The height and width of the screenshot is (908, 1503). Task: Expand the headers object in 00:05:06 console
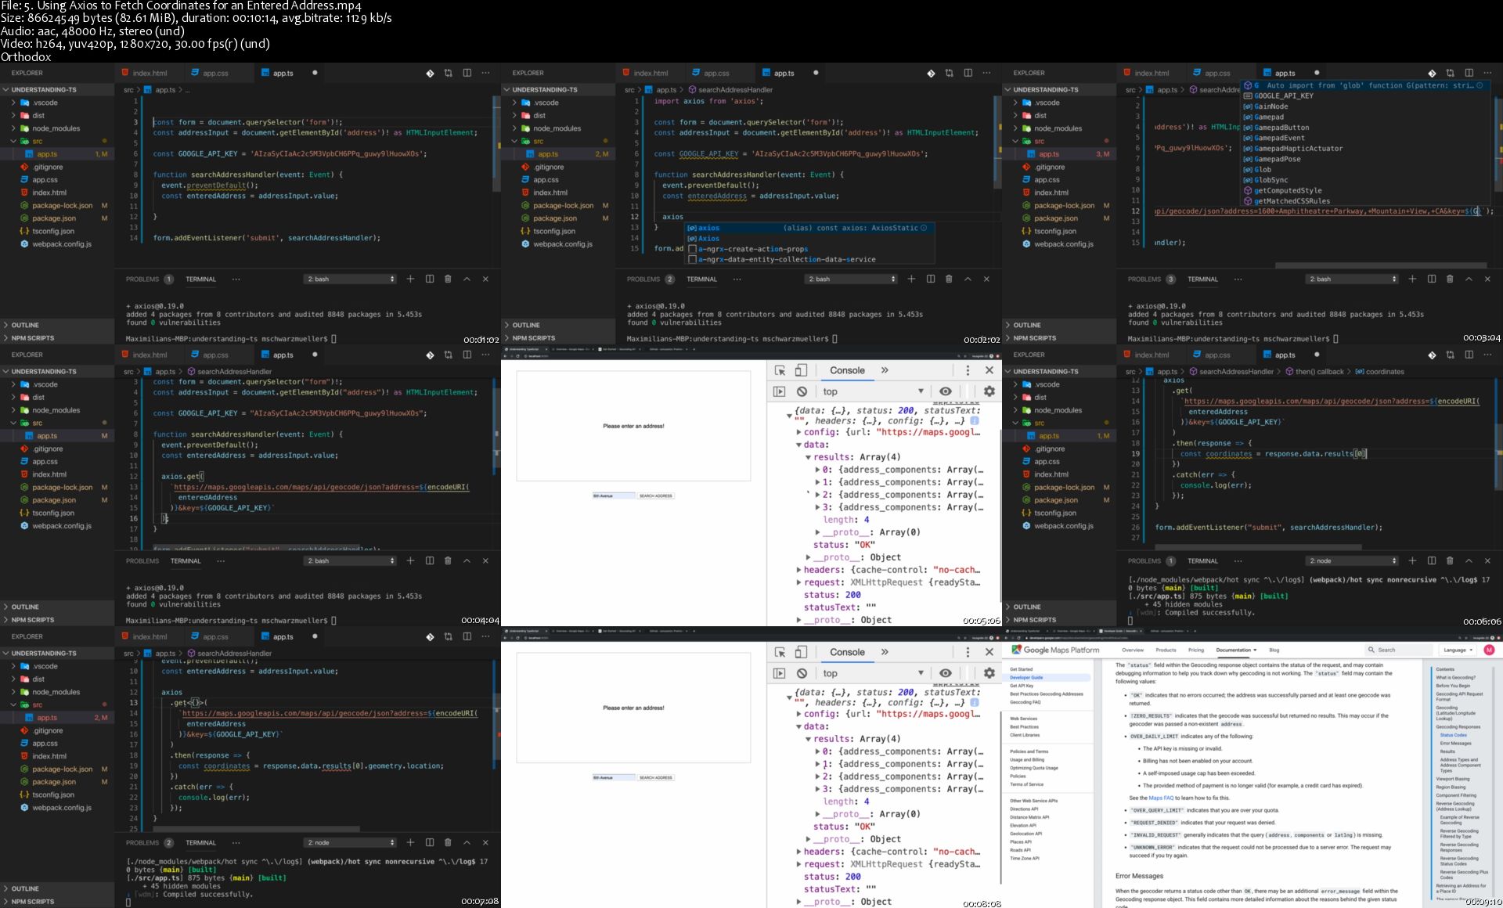coord(798,570)
